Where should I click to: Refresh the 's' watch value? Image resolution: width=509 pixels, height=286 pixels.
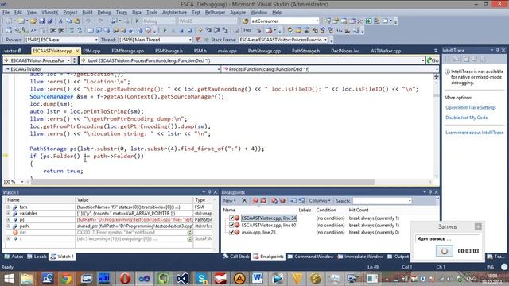click(189, 239)
